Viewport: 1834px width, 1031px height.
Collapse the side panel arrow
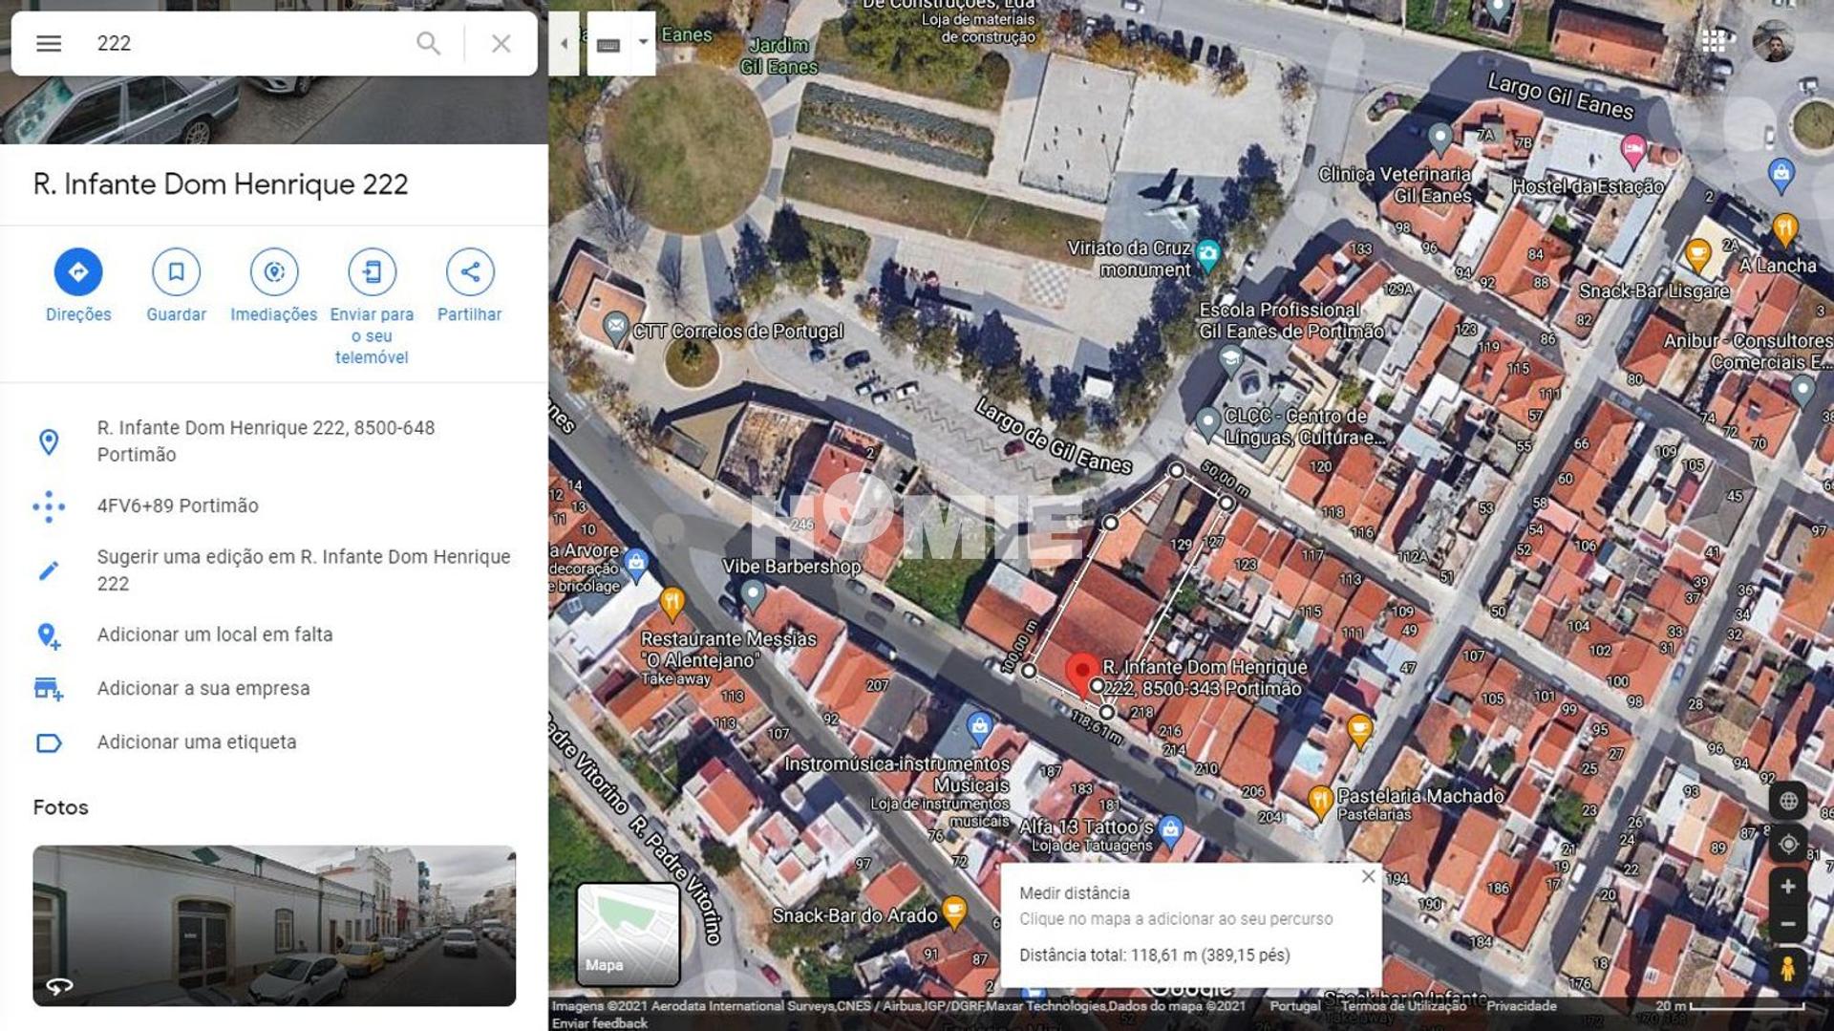(564, 43)
